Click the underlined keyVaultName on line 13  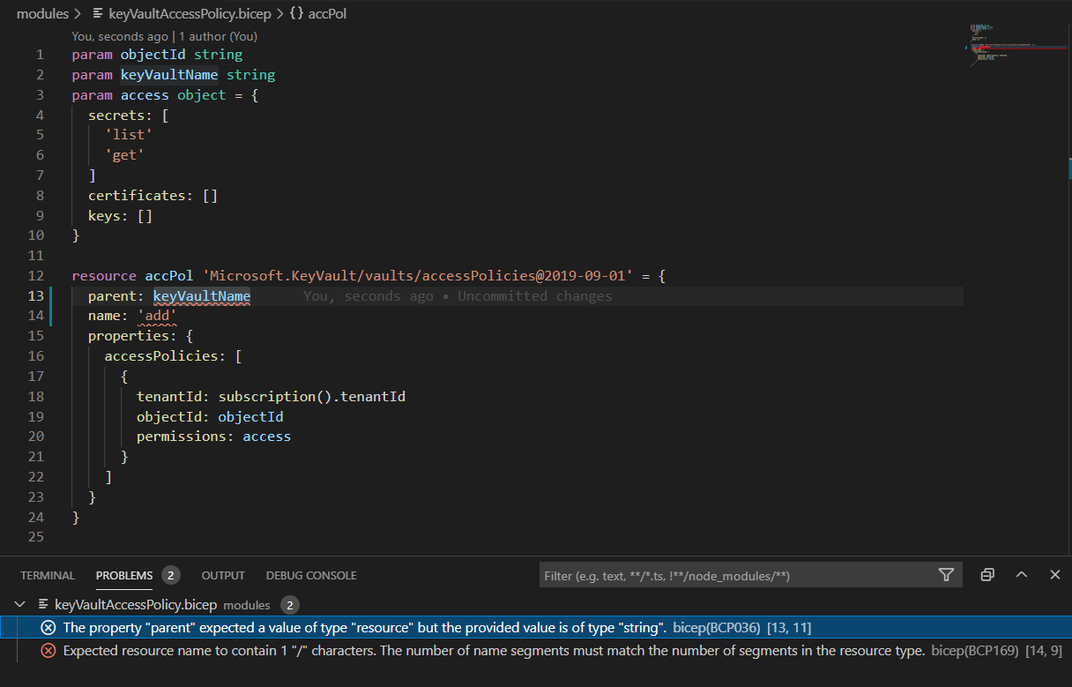pyautogui.click(x=202, y=296)
